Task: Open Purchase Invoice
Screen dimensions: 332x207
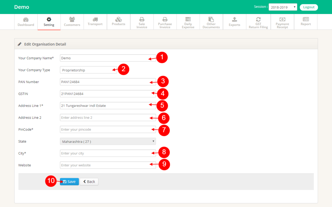Action: pyautogui.click(x=165, y=22)
